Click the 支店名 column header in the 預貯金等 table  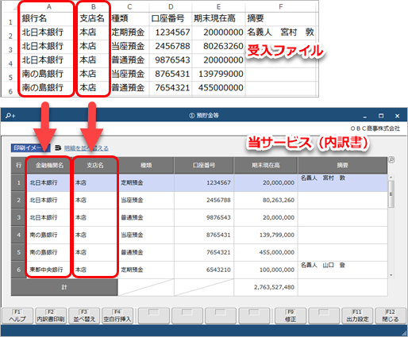(x=95, y=166)
